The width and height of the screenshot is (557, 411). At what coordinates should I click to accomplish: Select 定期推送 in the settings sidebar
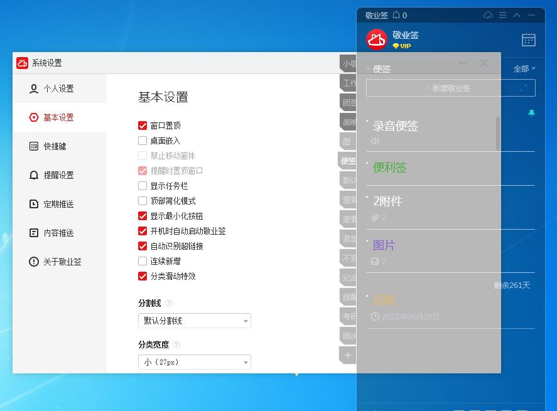[60, 204]
